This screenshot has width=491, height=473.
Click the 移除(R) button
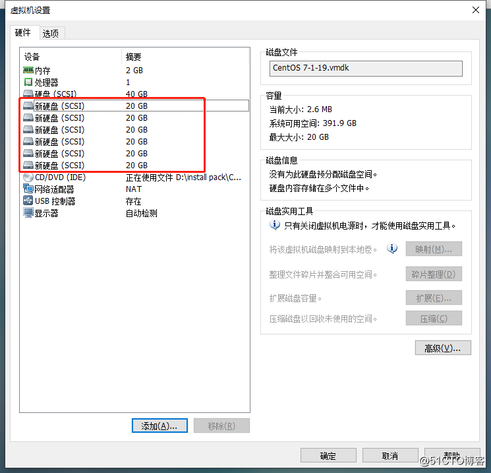click(x=221, y=426)
